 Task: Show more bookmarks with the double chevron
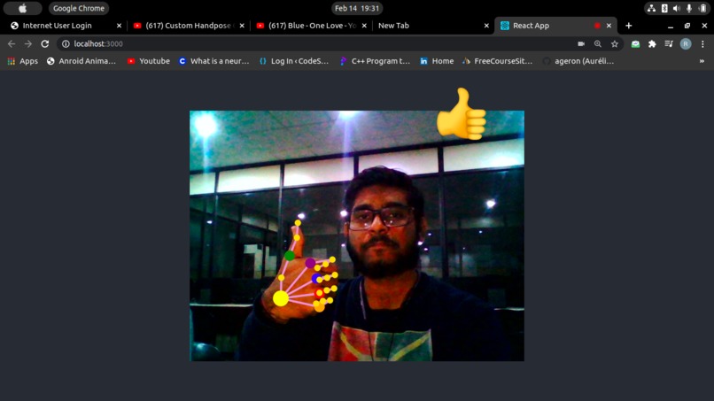(x=702, y=61)
